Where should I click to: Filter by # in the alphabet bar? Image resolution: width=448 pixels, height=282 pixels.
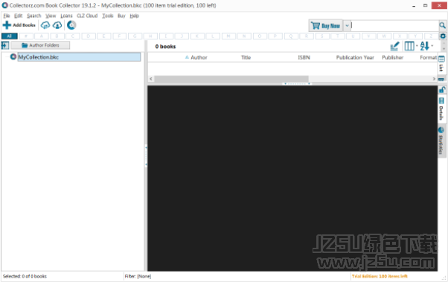26,36
